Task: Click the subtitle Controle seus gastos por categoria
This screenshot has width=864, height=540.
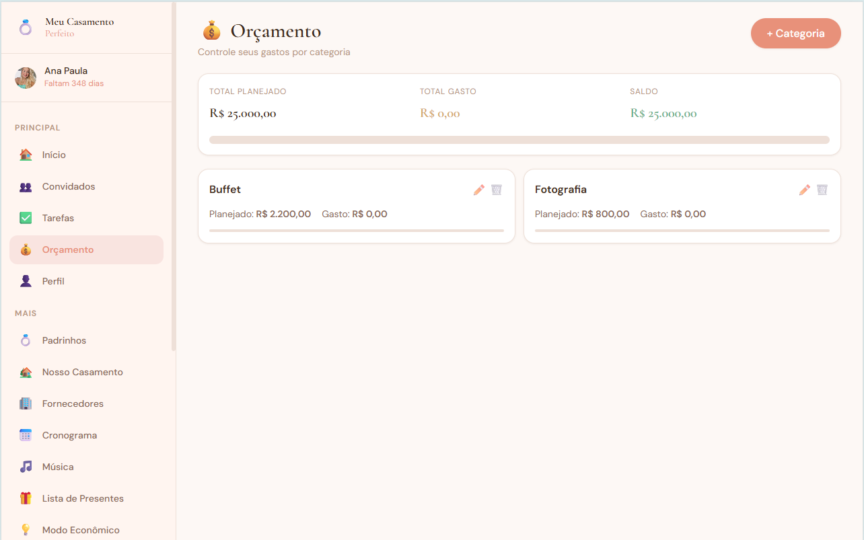Action: 274,52
